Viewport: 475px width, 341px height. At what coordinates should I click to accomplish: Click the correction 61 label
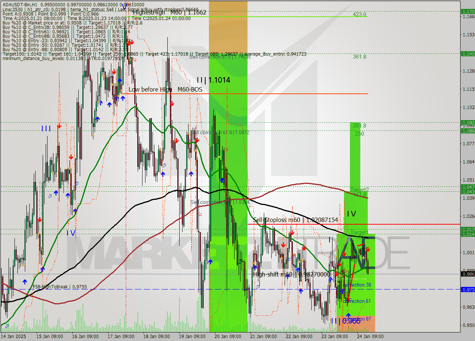357,301
